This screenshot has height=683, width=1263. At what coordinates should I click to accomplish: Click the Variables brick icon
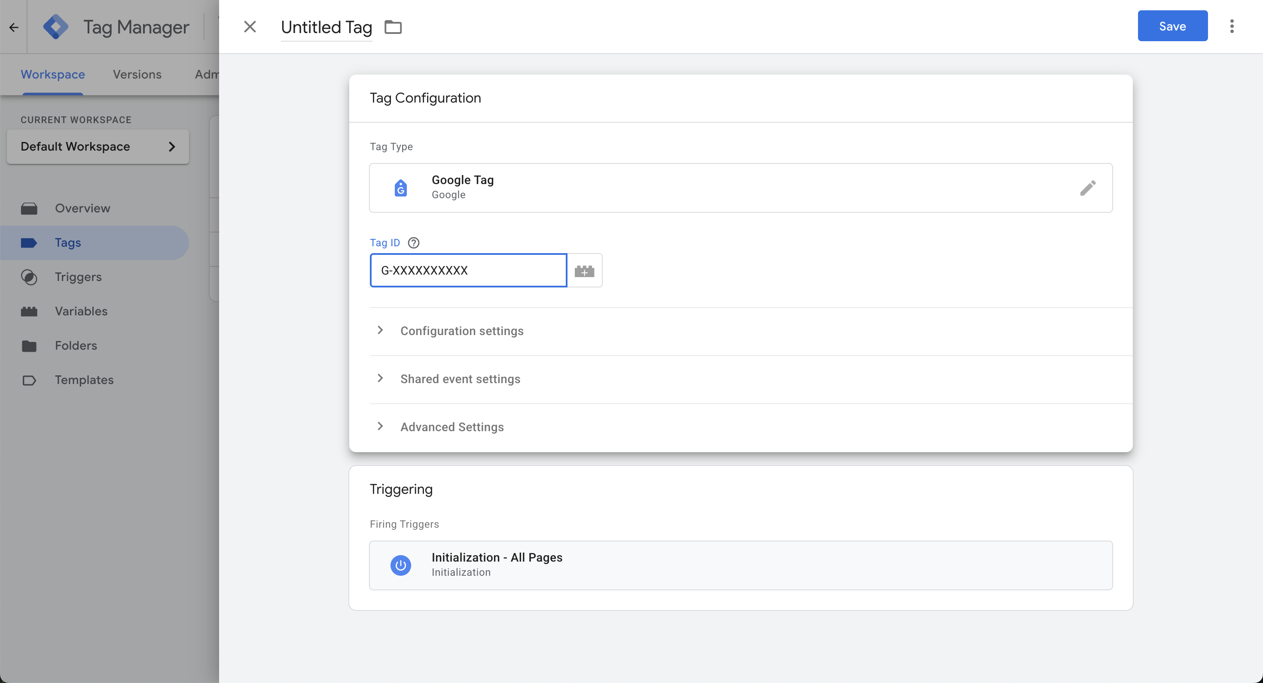pos(29,311)
